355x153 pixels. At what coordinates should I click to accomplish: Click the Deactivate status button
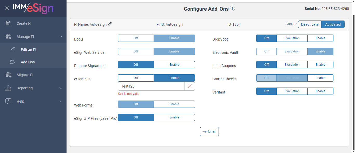[310, 24]
